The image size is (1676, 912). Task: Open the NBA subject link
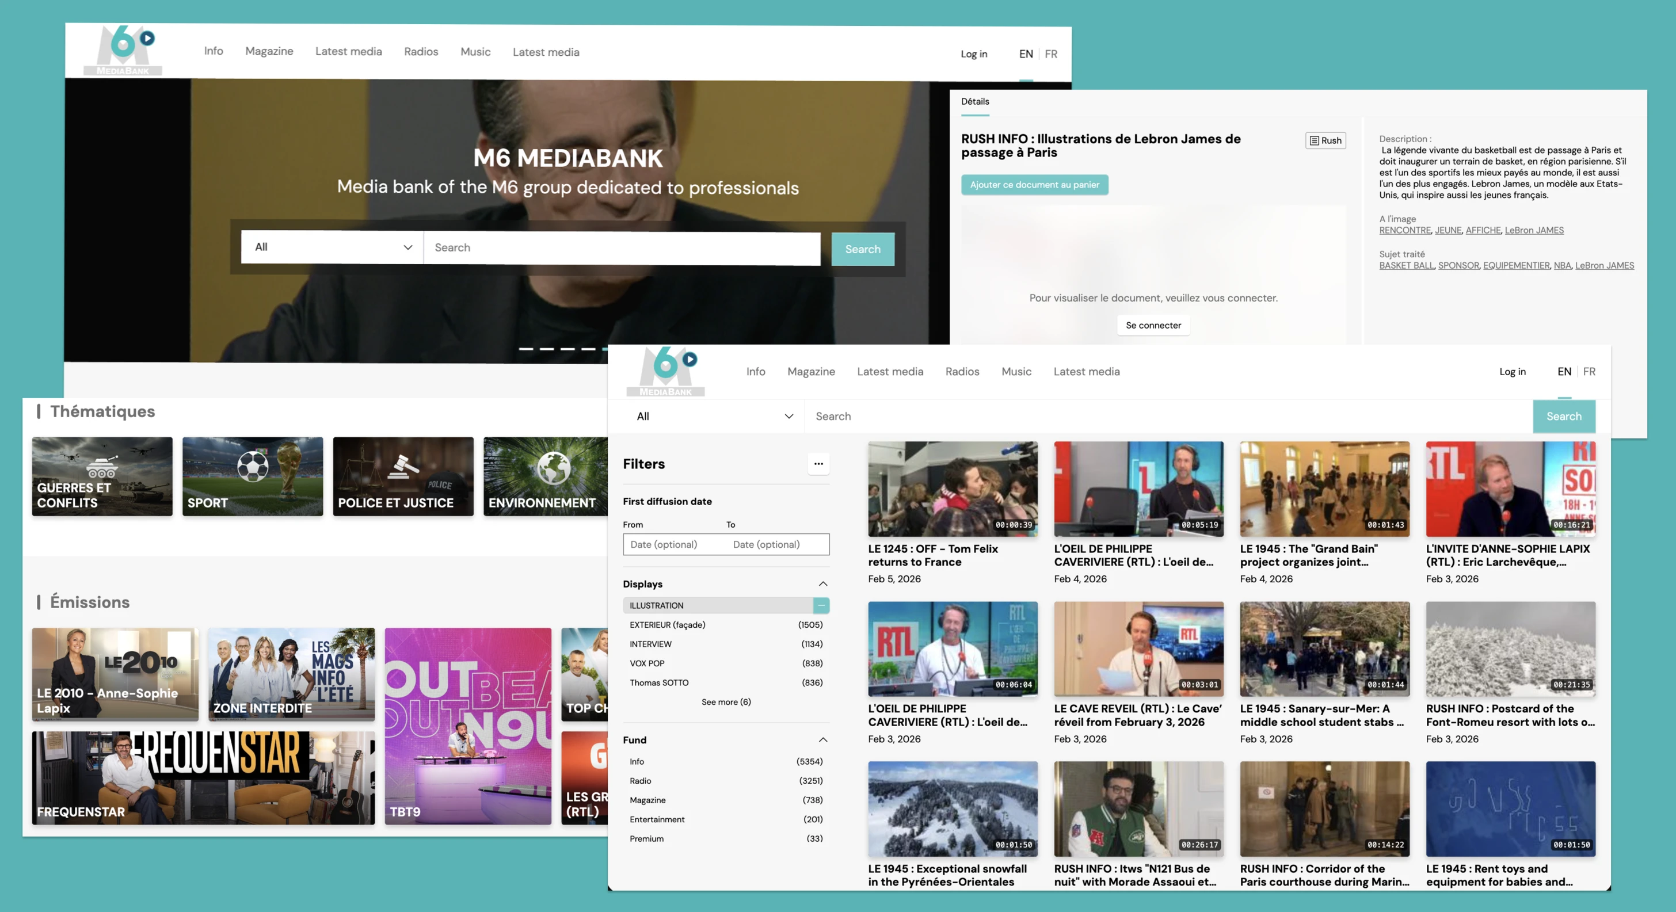(1563, 265)
